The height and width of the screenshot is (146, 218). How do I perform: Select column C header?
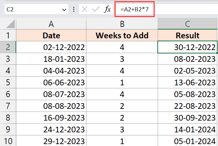tap(188, 24)
